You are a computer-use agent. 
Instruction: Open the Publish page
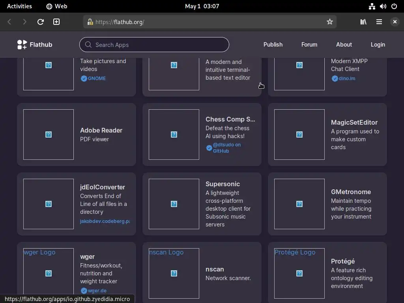coord(273,45)
